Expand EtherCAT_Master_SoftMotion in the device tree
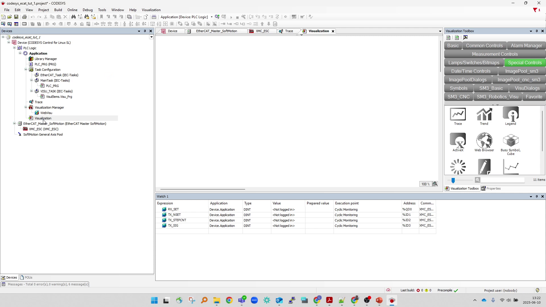The height and width of the screenshot is (307, 546). click(x=14, y=124)
